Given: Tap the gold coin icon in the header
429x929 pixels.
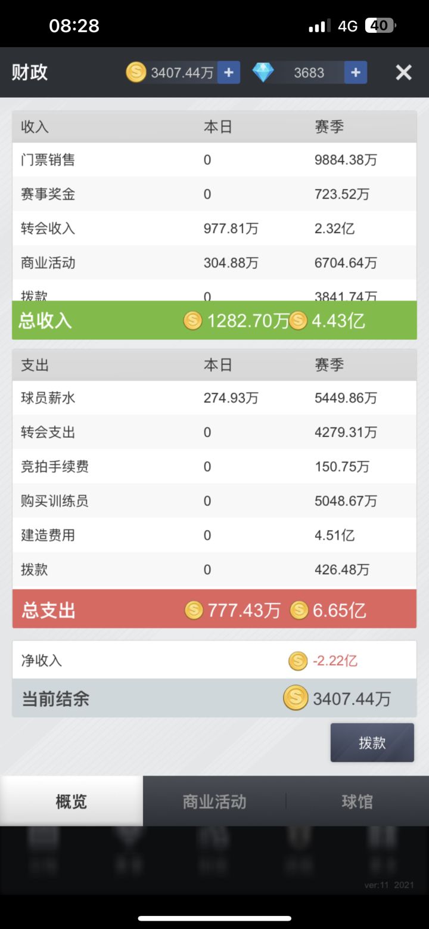Looking at the screenshot, I should pos(136,73).
